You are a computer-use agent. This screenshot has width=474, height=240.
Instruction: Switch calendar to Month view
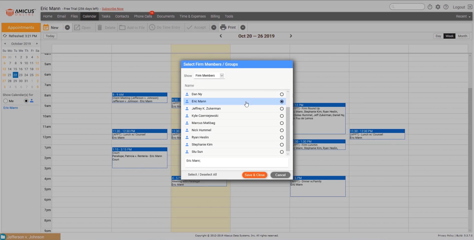462,36
